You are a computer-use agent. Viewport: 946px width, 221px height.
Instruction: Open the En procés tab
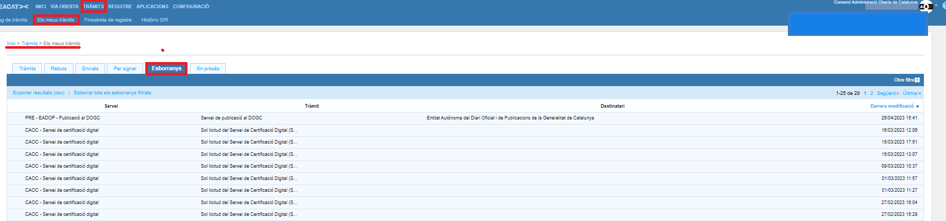click(x=208, y=69)
